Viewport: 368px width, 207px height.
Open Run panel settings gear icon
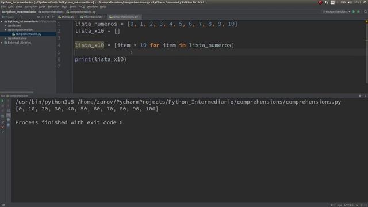361,96
